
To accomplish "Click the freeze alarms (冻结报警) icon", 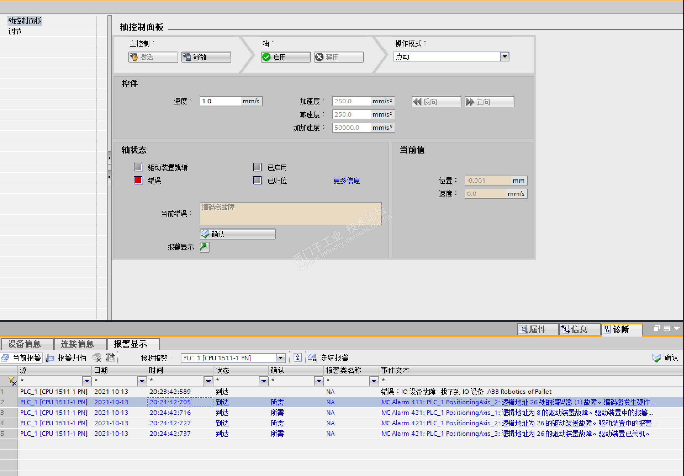I will click(x=312, y=357).
